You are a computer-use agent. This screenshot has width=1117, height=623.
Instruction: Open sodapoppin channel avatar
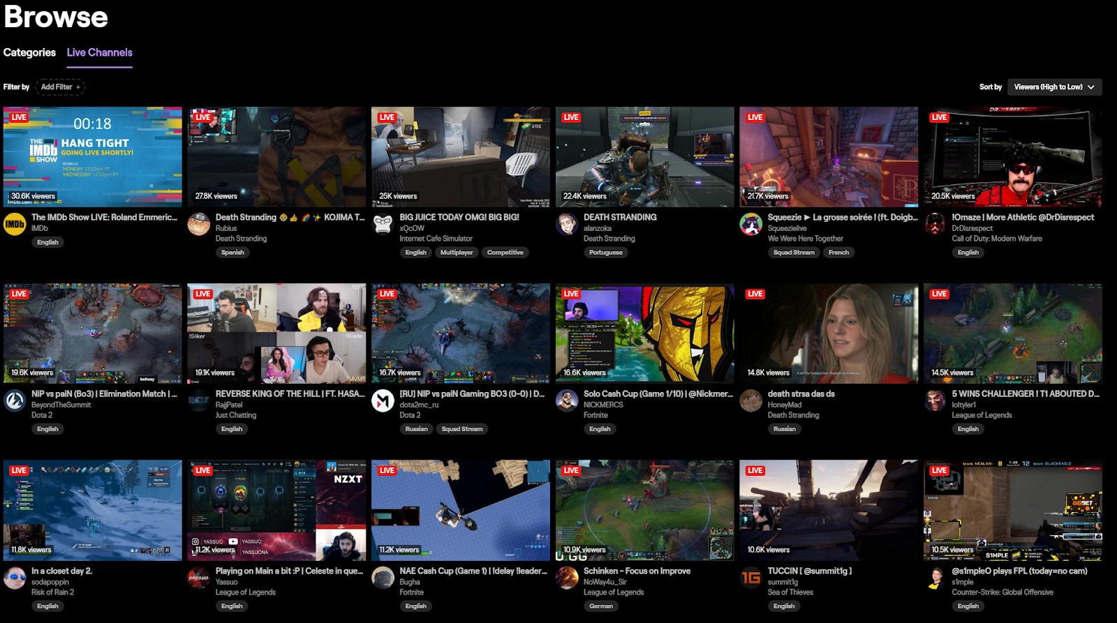click(15, 578)
